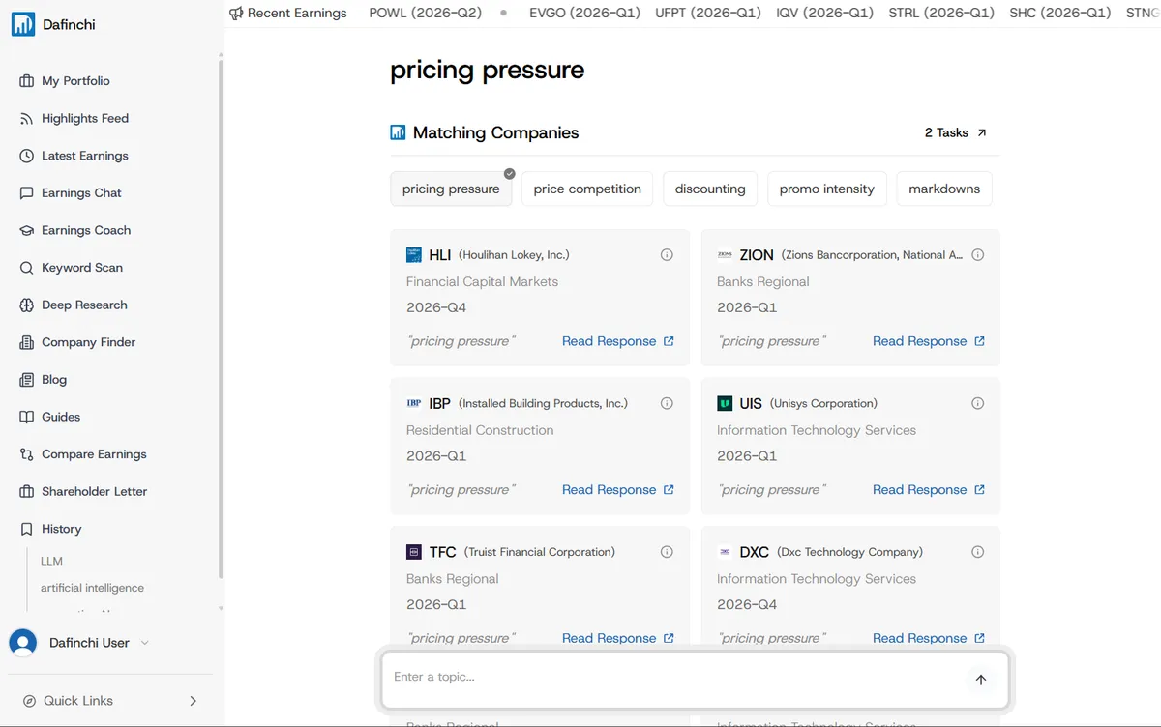This screenshot has width=1161, height=727.
Task: Select the promo intensity chip
Action: pos(827,189)
